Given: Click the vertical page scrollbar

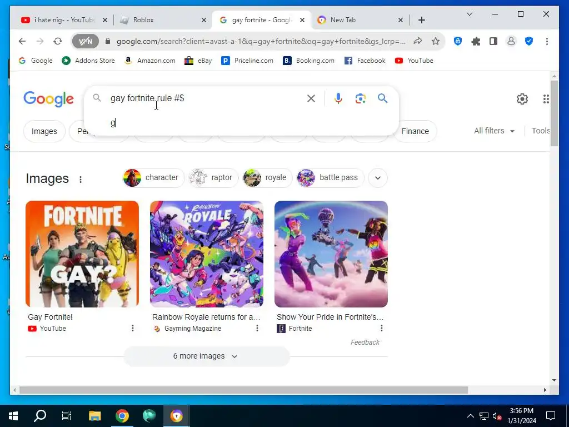Looking at the screenshot, I should pyautogui.click(x=554, y=113).
